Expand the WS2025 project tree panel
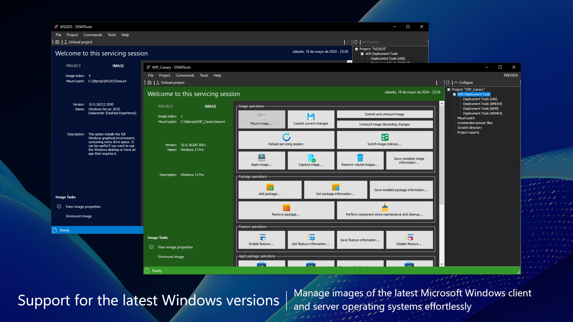Screen dimensions: 573x322 [371, 42]
